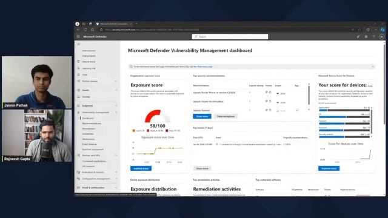The width and height of the screenshot is (388, 218).
Task: Click the browser back arrow
Action: coord(78,30)
